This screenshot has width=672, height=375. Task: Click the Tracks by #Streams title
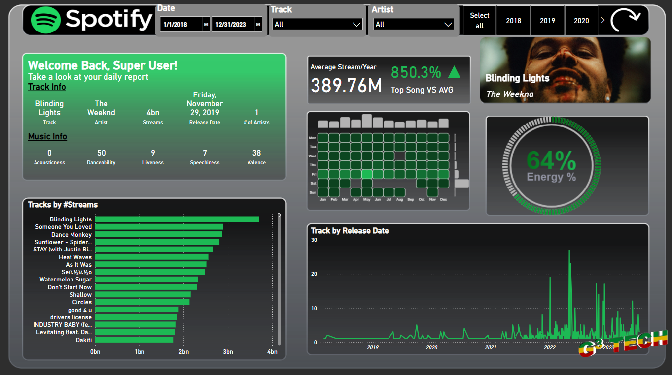pyautogui.click(x=63, y=205)
